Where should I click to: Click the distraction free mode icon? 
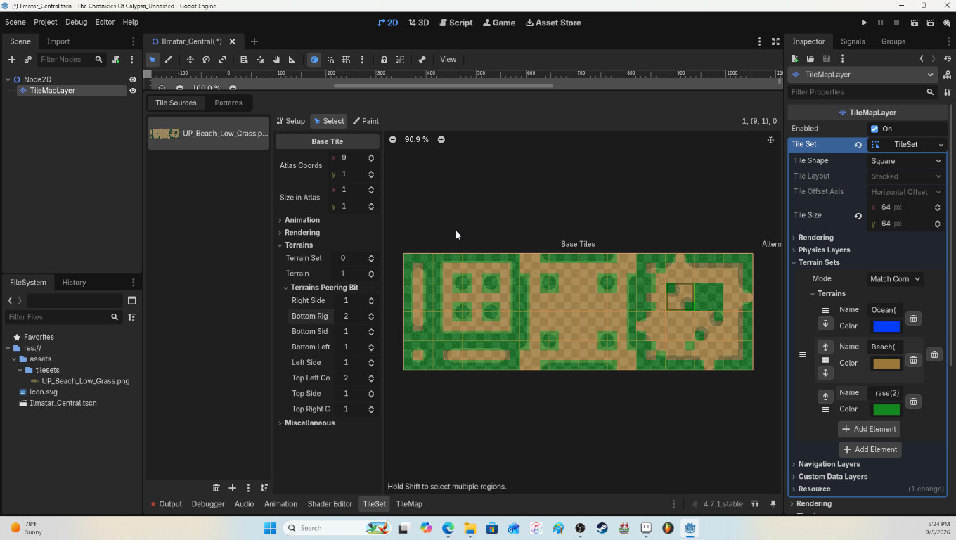coord(775,41)
